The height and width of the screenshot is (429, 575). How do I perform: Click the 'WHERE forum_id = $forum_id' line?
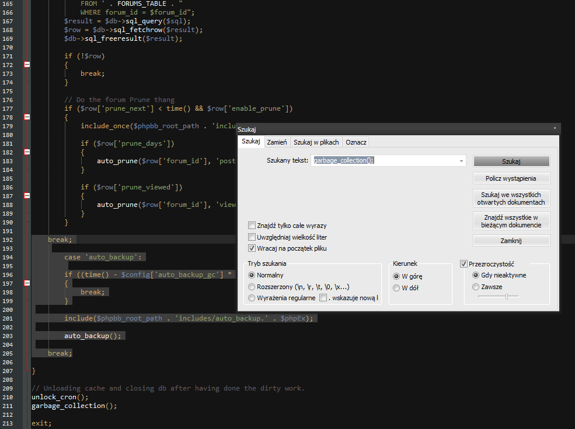(x=138, y=12)
